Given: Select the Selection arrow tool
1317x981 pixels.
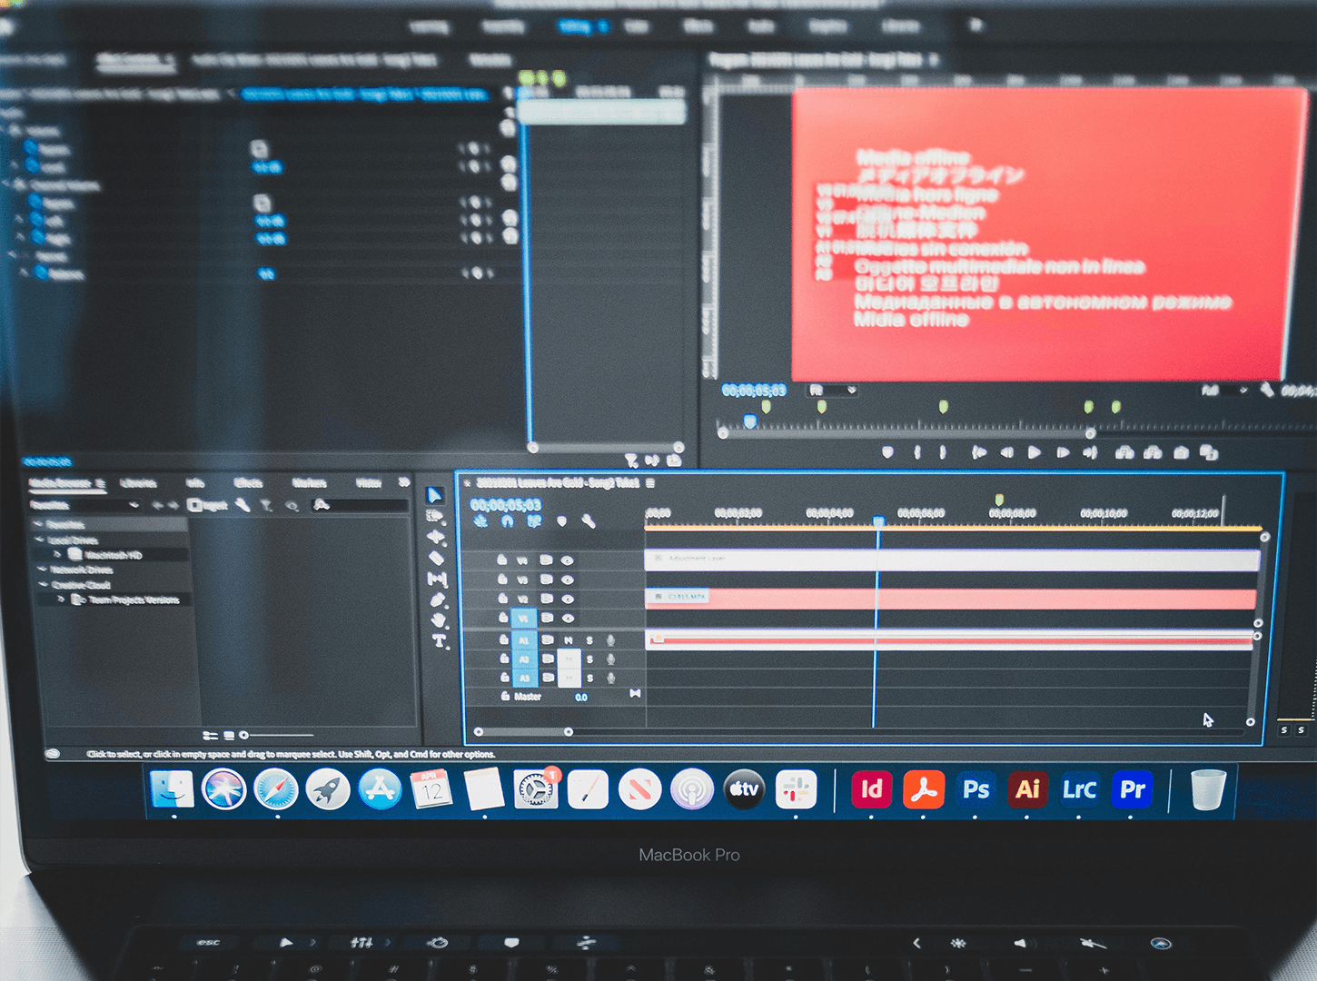Looking at the screenshot, I should pos(435,495).
